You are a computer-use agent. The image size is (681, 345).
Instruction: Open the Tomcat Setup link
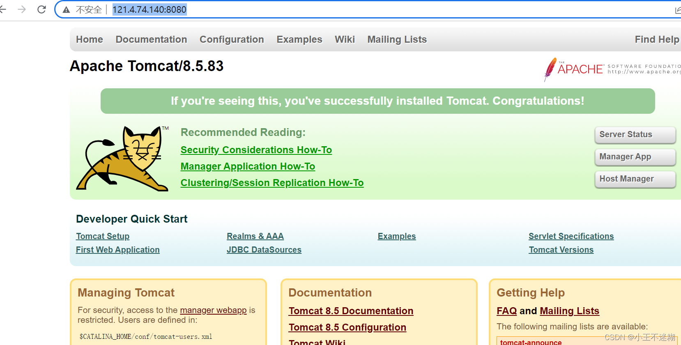tap(103, 236)
